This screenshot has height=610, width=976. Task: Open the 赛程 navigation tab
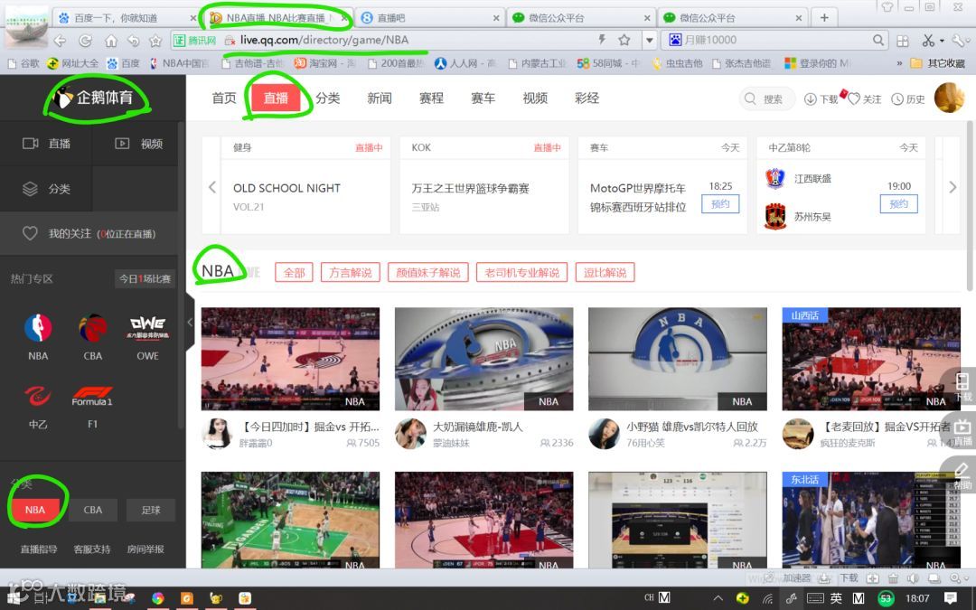(431, 99)
